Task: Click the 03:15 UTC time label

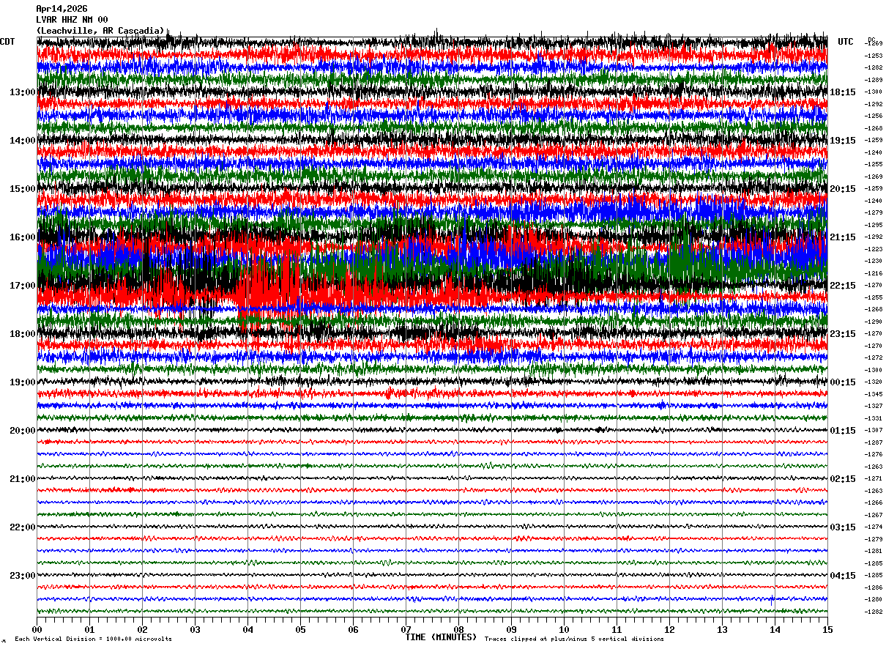Action: [x=843, y=527]
